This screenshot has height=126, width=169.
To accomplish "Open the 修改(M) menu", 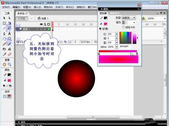I will click(x=48, y=7).
